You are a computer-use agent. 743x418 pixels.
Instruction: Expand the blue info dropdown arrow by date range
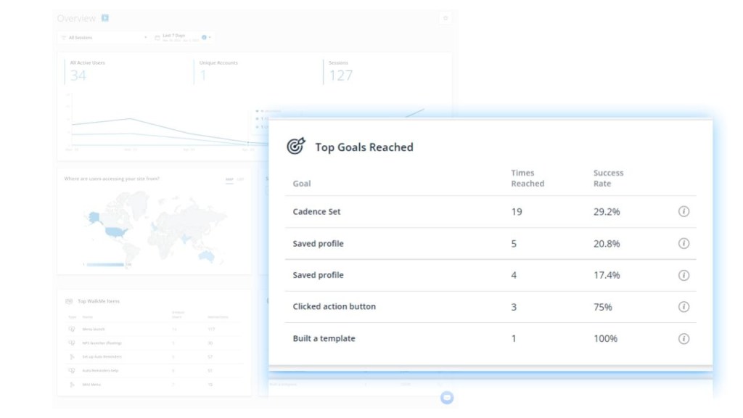coord(207,37)
